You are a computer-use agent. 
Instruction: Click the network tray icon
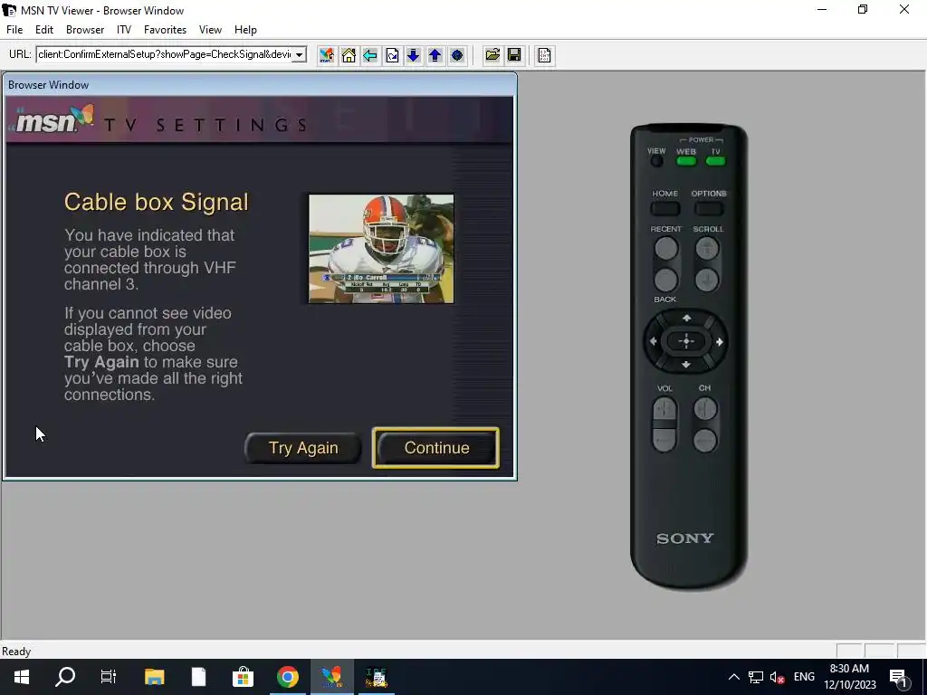click(756, 677)
